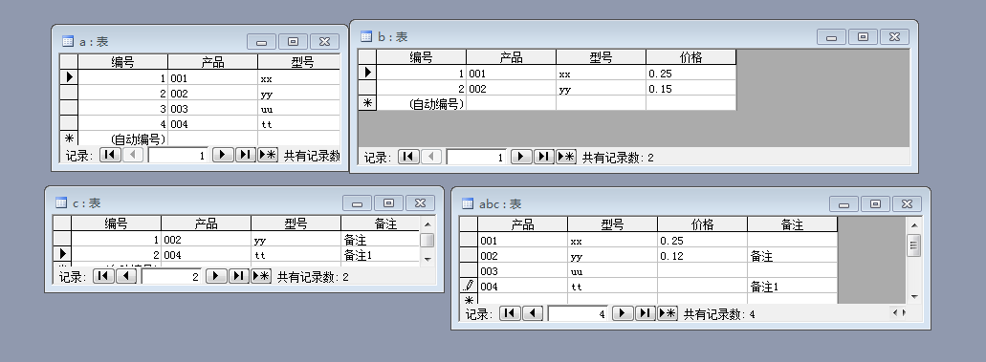Maximize the abc table window
The width and height of the screenshot is (986, 362).
point(875,203)
